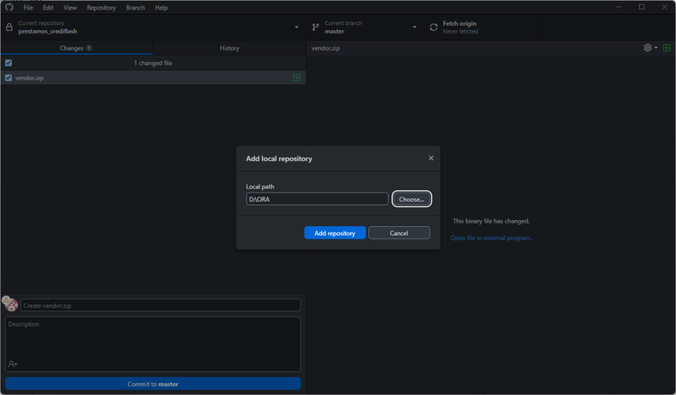Click the GitHub Desktop logo icon
Viewport: 676px width, 395px height.
click(9, 7)
